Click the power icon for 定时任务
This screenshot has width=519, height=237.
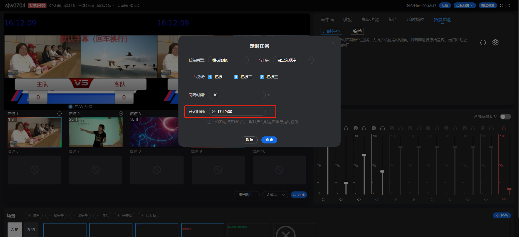click(483, 43)
